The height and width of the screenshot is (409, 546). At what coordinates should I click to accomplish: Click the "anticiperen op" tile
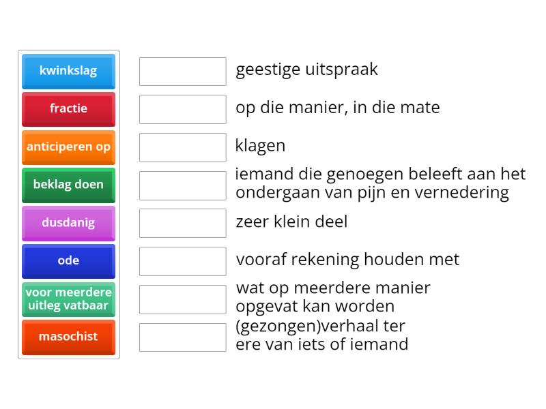(68, 147)
